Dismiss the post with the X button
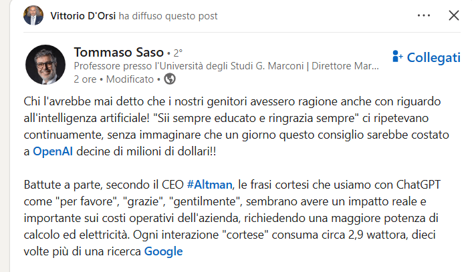 (454, 15)
